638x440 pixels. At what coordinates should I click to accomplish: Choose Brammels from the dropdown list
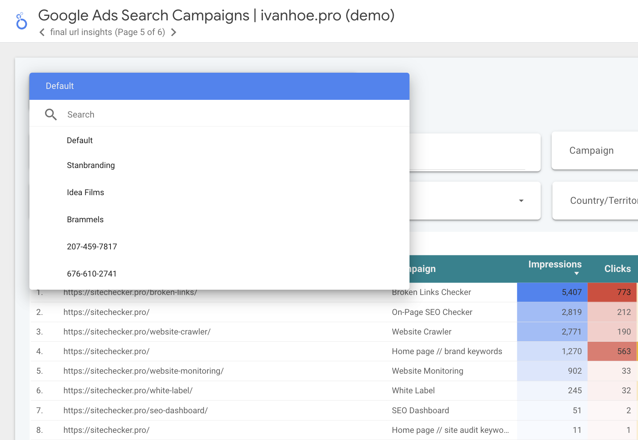[85, 220]
